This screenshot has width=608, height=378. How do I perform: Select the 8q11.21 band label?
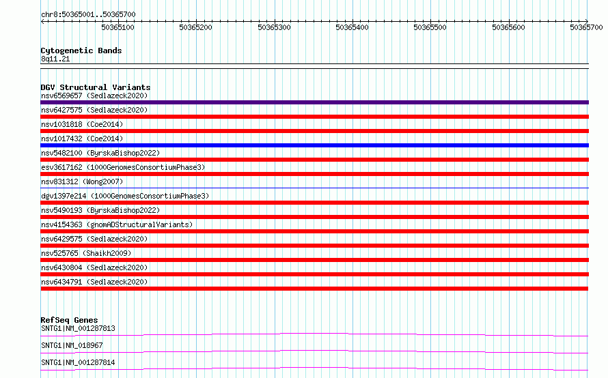pyautogui.click(x=55, y=59)
